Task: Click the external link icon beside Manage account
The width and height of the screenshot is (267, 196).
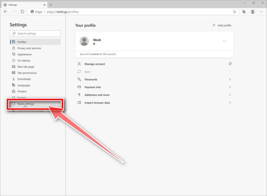Action: click(x=230, y=64)
